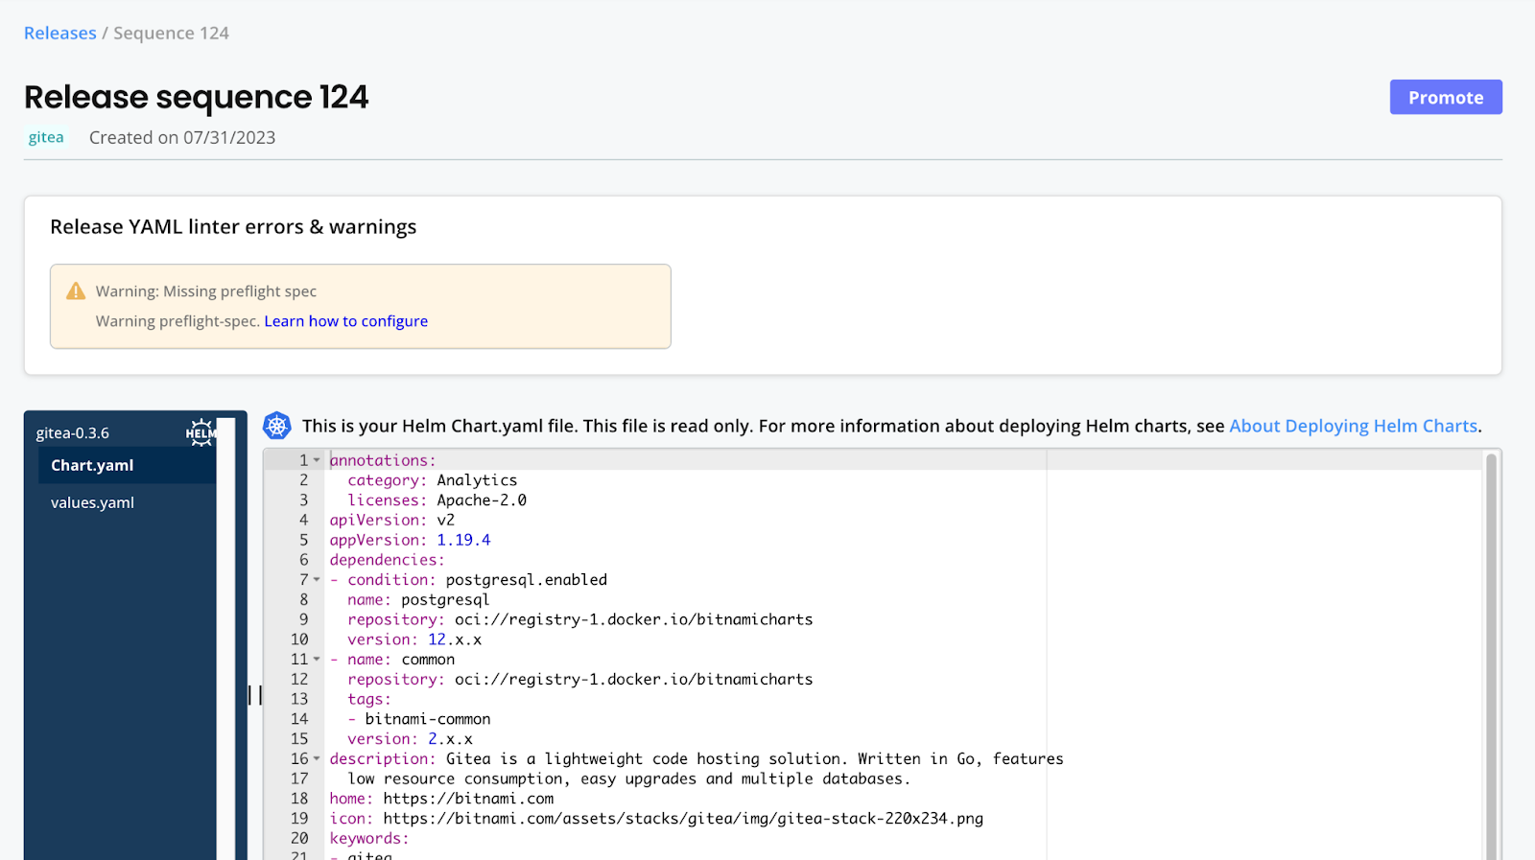Click the 'Created on 07/31/2023' text
This screenshot has height=860, width=1535.
182,138
